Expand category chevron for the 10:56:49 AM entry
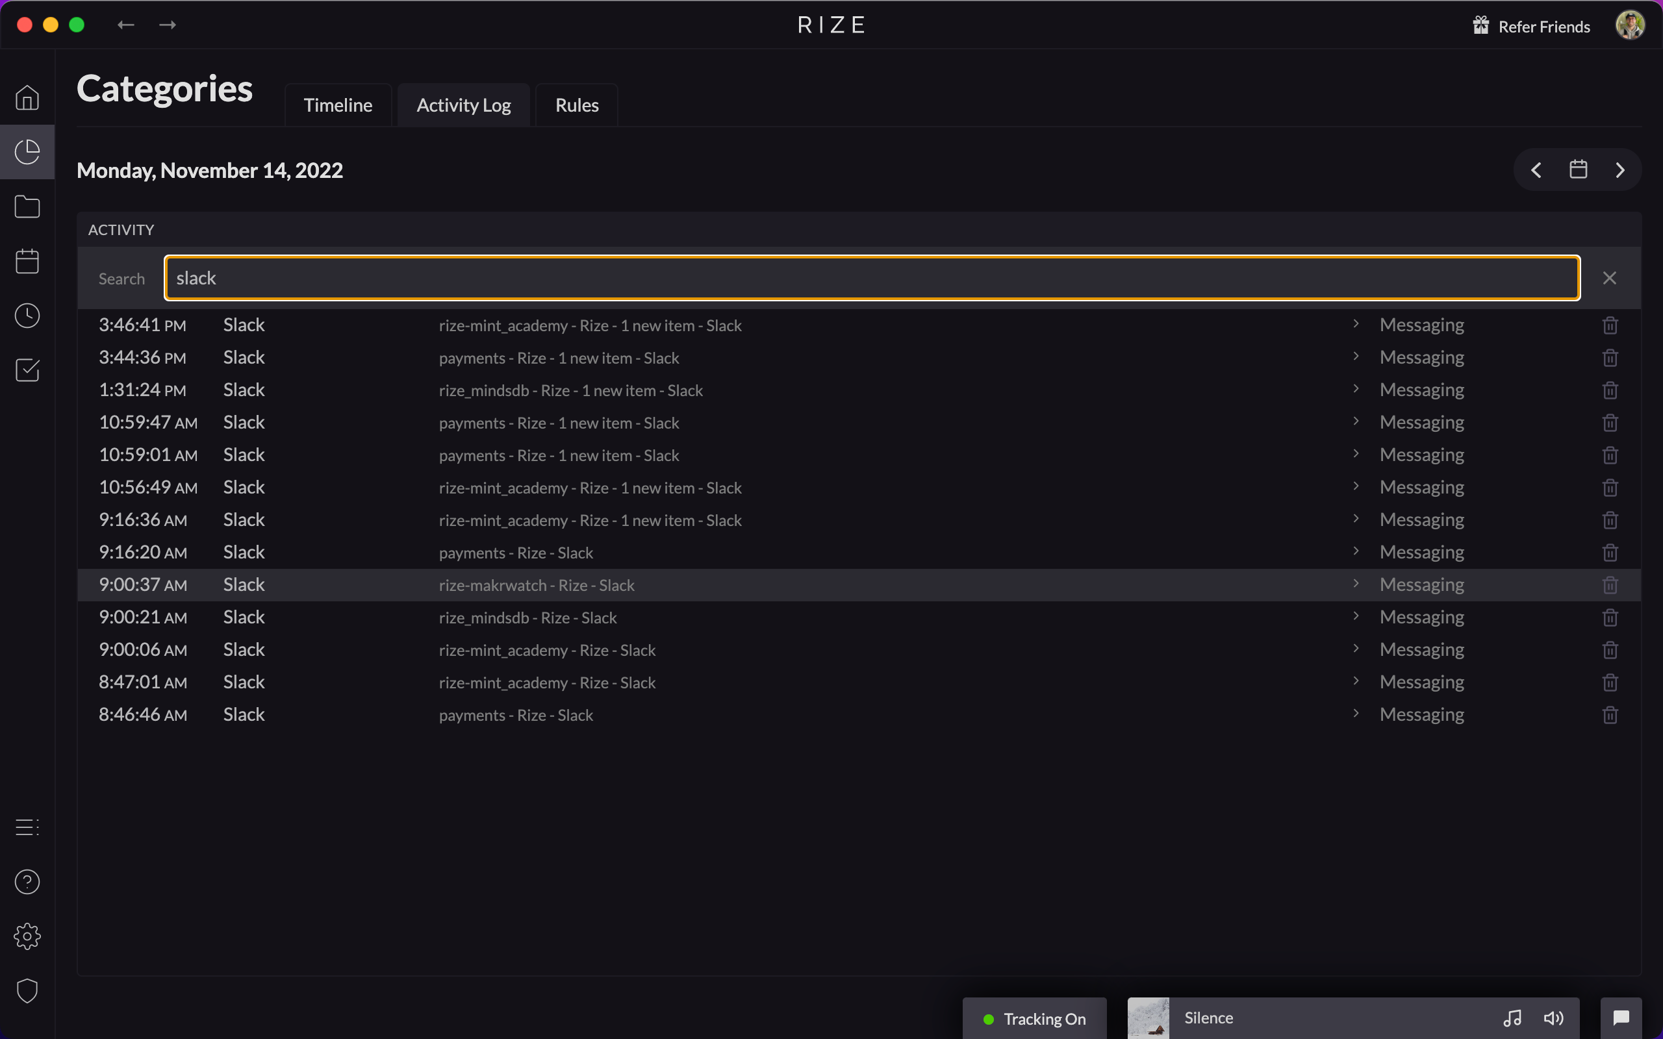1663x1039 pixels. (x=1356, y=486)
